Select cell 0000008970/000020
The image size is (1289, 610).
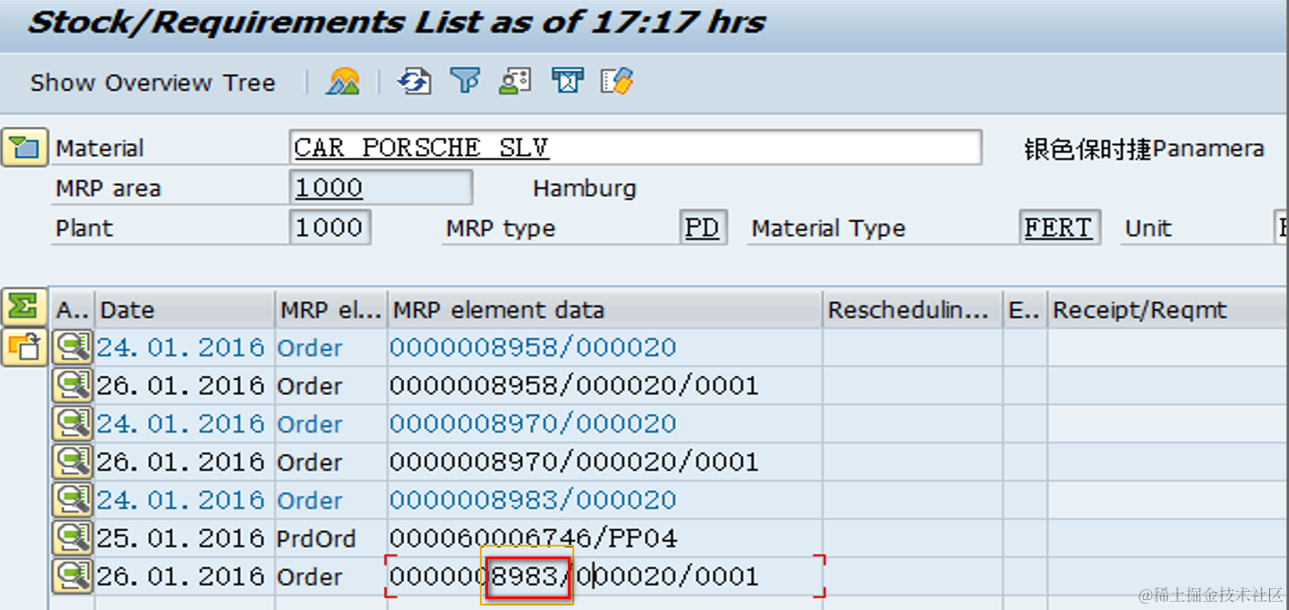coord(605,424)
